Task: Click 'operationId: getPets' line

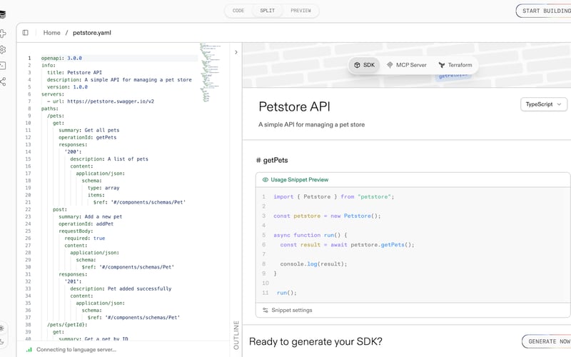Action: (x=87, y=137)
